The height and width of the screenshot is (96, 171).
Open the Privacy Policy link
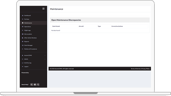[x=145, y=69]
